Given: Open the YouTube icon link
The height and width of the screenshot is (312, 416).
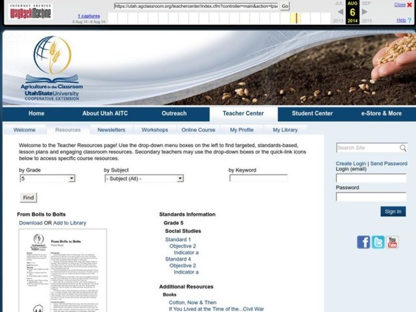Looking at the screenshot, I should click(393, 242).
